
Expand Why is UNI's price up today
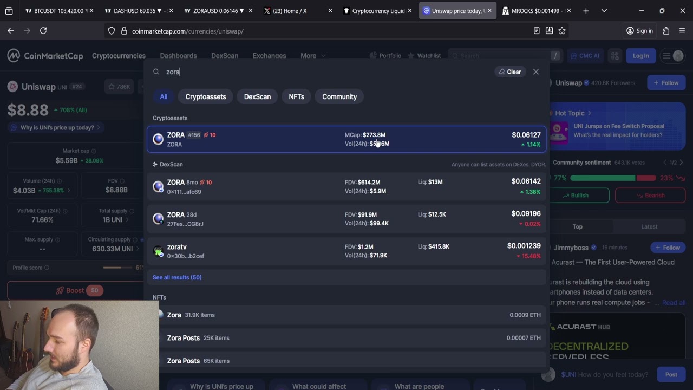click(x=57, y=128)
